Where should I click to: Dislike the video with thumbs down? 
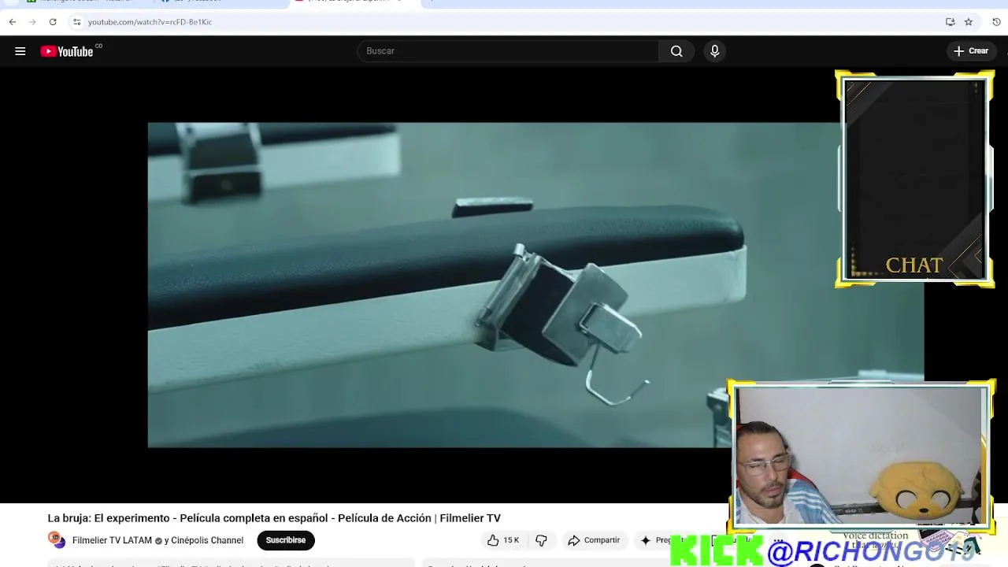[x=541, y=540]
